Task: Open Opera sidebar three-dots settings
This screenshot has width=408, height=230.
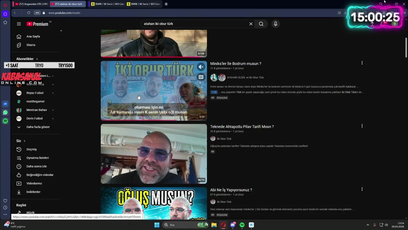Action: 5,215
